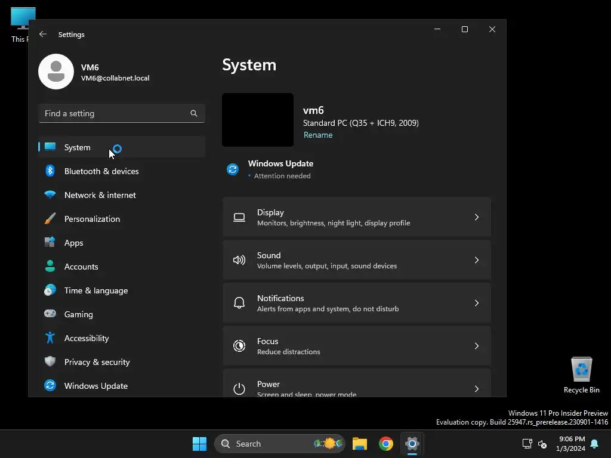Click the System page heading
This screenshot has height=458, width=611.
249,64
